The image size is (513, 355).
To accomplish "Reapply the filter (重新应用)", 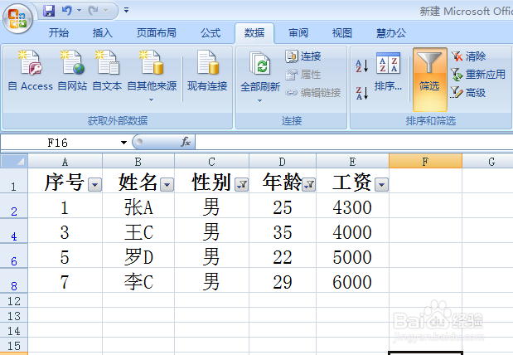I will [x=478, y=75].
